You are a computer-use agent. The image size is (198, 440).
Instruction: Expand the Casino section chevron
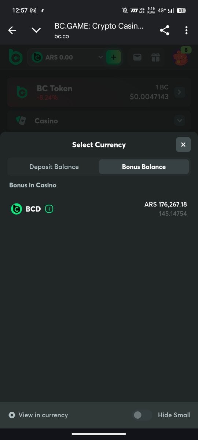(179, 120)
